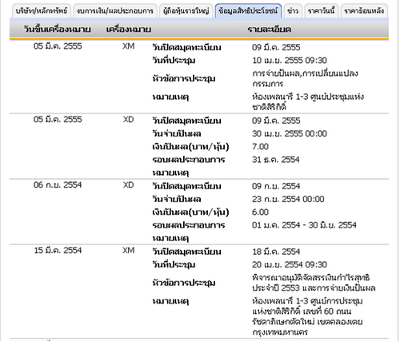The image size is (400, 341).
Task: Switch to ราคาวันนี้ tab
Action: pos(321,10)
